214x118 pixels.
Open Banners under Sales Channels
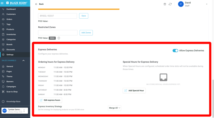click(10, 81)
